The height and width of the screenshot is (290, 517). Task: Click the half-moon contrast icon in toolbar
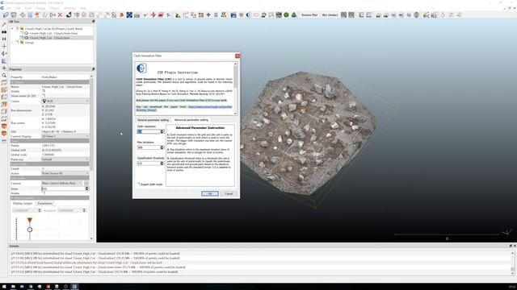(249, 14)
